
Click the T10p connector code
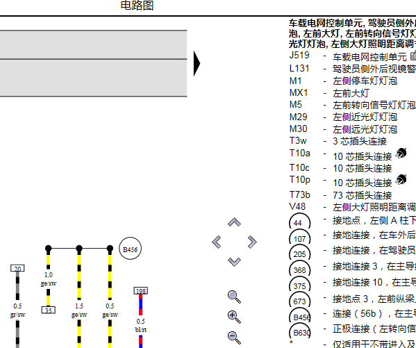pos(299,180)
